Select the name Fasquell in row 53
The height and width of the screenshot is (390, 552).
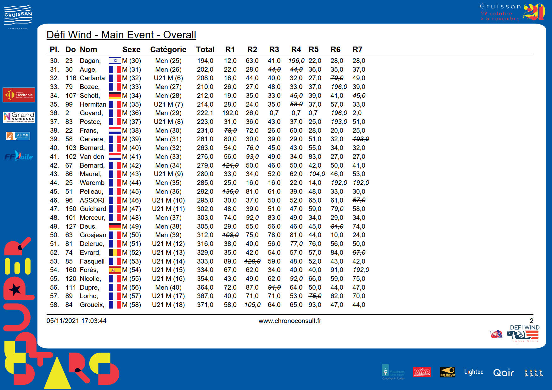point(92,261)
